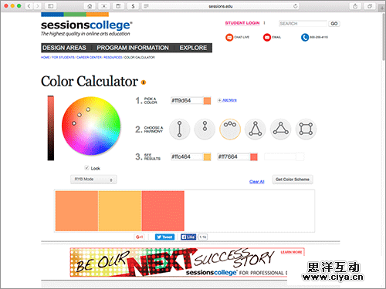Open the Chat Live icon
Screen dimensions: 386x289
(x=229, y=38)
